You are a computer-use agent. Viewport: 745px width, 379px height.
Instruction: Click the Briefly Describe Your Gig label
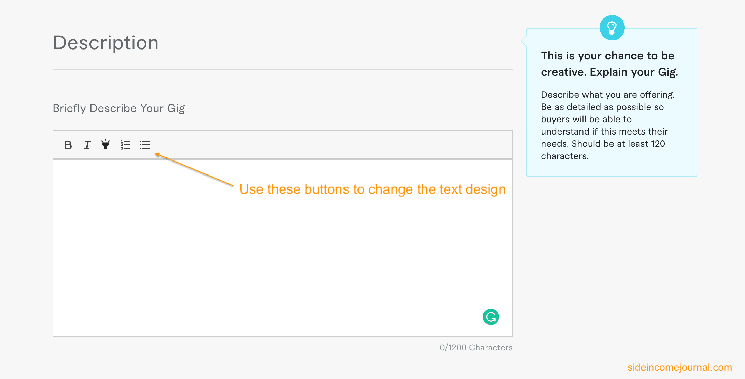[x=119, y=108]
